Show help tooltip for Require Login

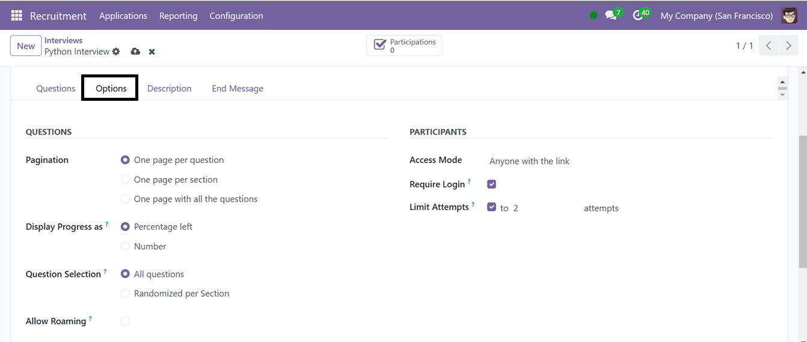[469, 182]
